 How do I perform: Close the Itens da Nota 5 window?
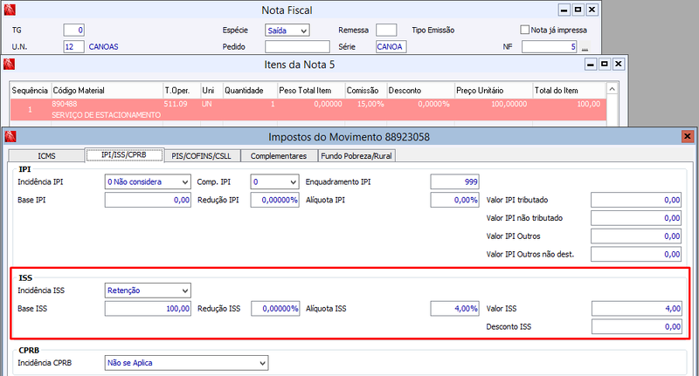619,64
